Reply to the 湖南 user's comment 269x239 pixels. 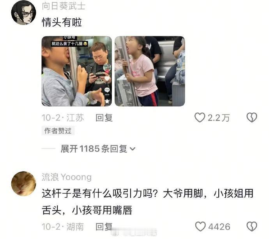point(104,227)
